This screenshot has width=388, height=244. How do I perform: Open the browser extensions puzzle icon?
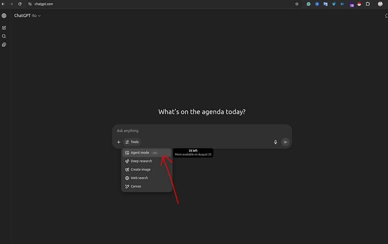(x=367, y=4)
